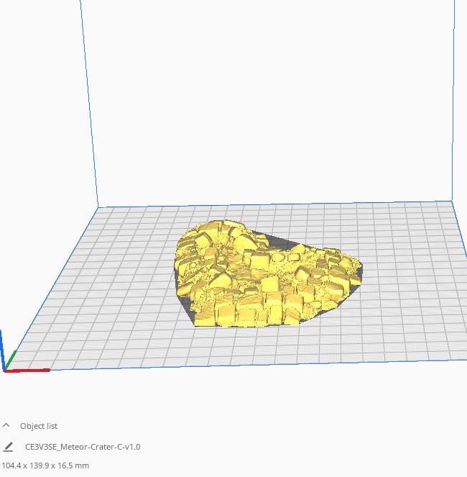Click the Object list label
This screenshot has height=477, width=467.
tap(39, 426)
